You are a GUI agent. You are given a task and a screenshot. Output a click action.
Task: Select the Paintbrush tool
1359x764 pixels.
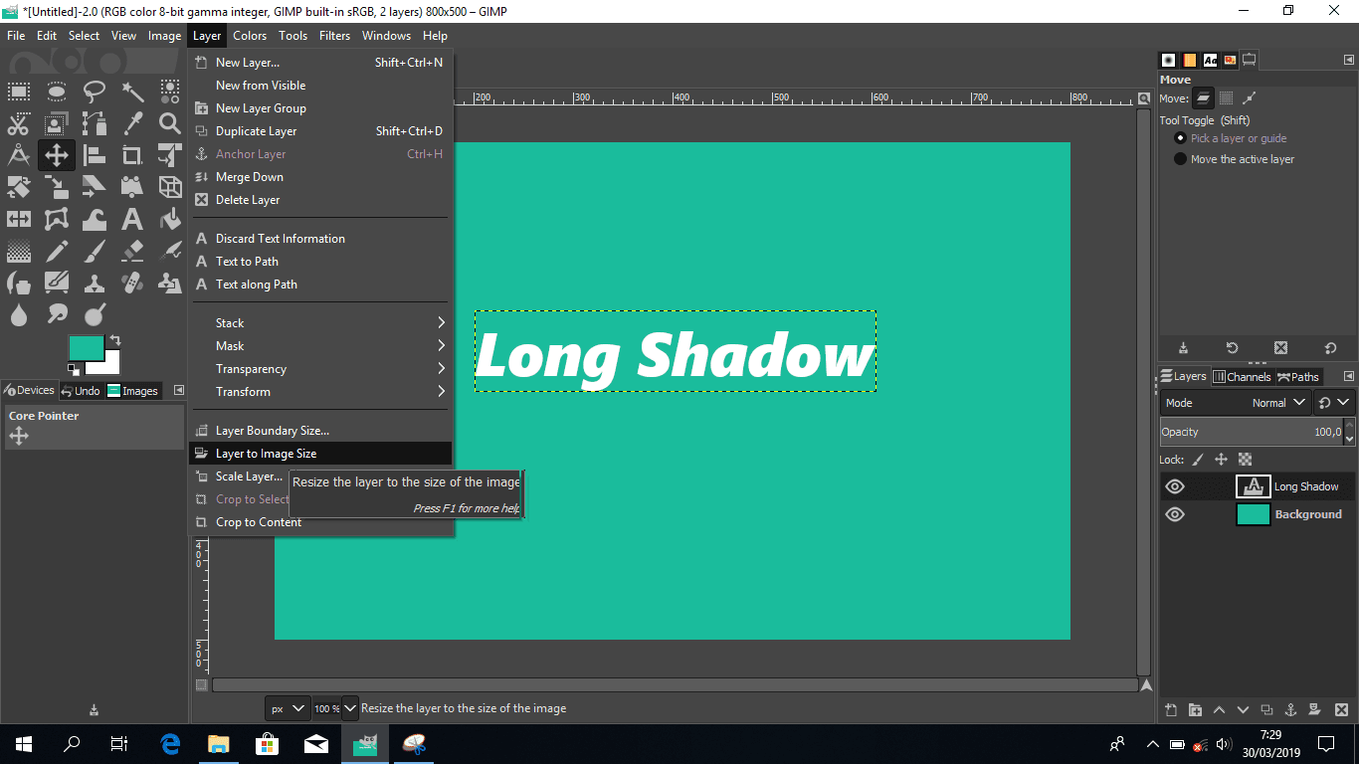(x=94, y=250)
